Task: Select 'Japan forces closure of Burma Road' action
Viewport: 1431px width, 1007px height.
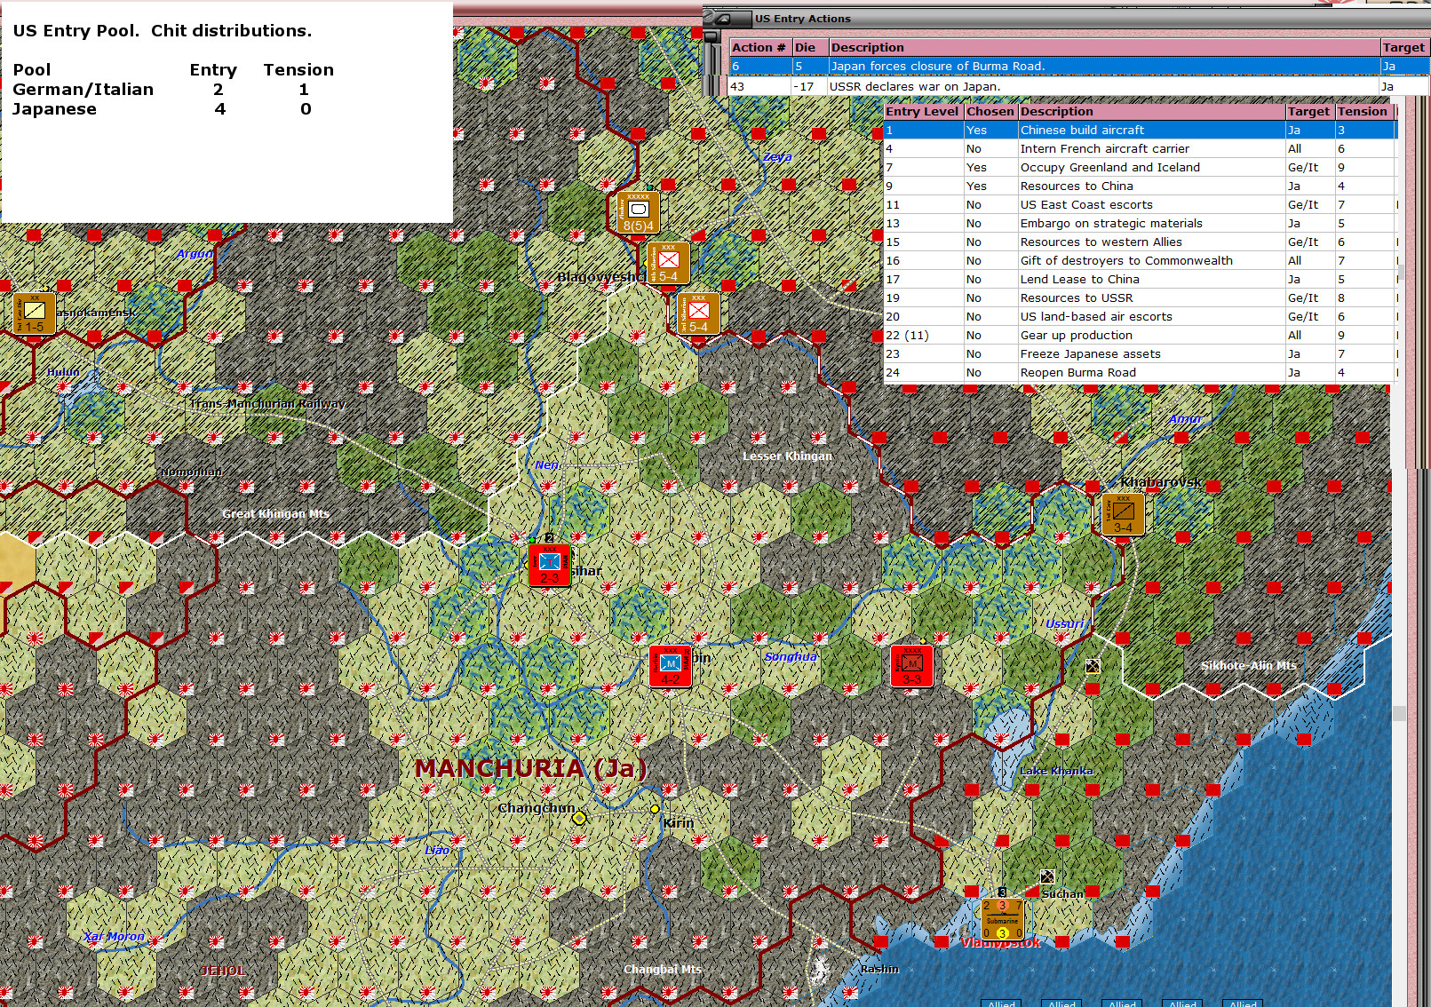Action: (x=1079, y=67)
